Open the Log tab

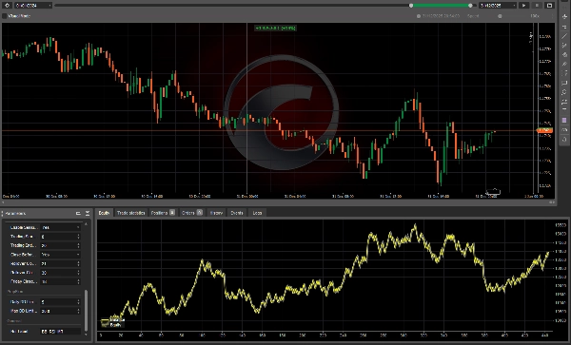point(257,213)
